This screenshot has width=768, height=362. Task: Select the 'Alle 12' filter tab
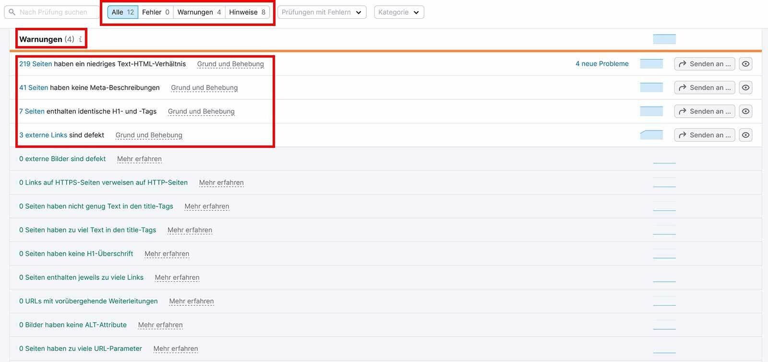(123, 12)
